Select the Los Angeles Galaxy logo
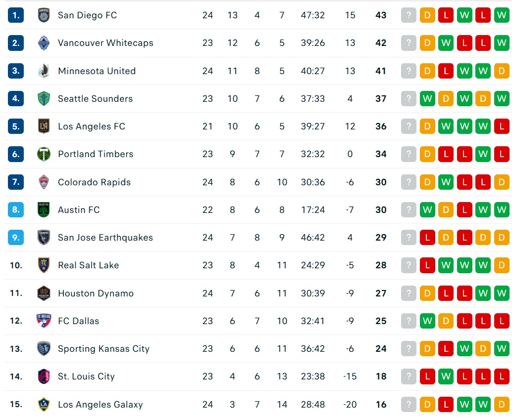This screenshot has height=417, width=512. pos(44,404)
